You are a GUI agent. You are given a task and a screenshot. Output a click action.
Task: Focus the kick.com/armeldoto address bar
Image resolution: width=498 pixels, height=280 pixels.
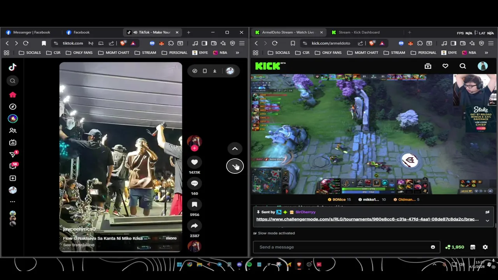pyautogui.click(x=331, y=43)
